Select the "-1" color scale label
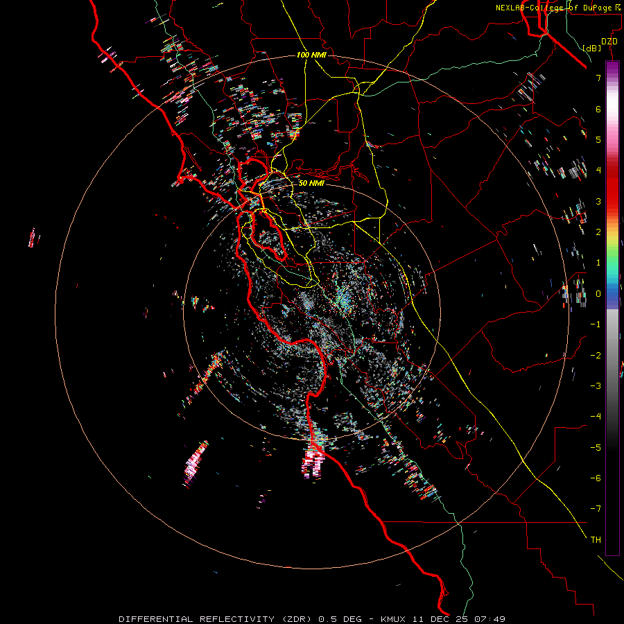Image resolution: width=624 pixels, height=624 pixels. pos(596,324)
